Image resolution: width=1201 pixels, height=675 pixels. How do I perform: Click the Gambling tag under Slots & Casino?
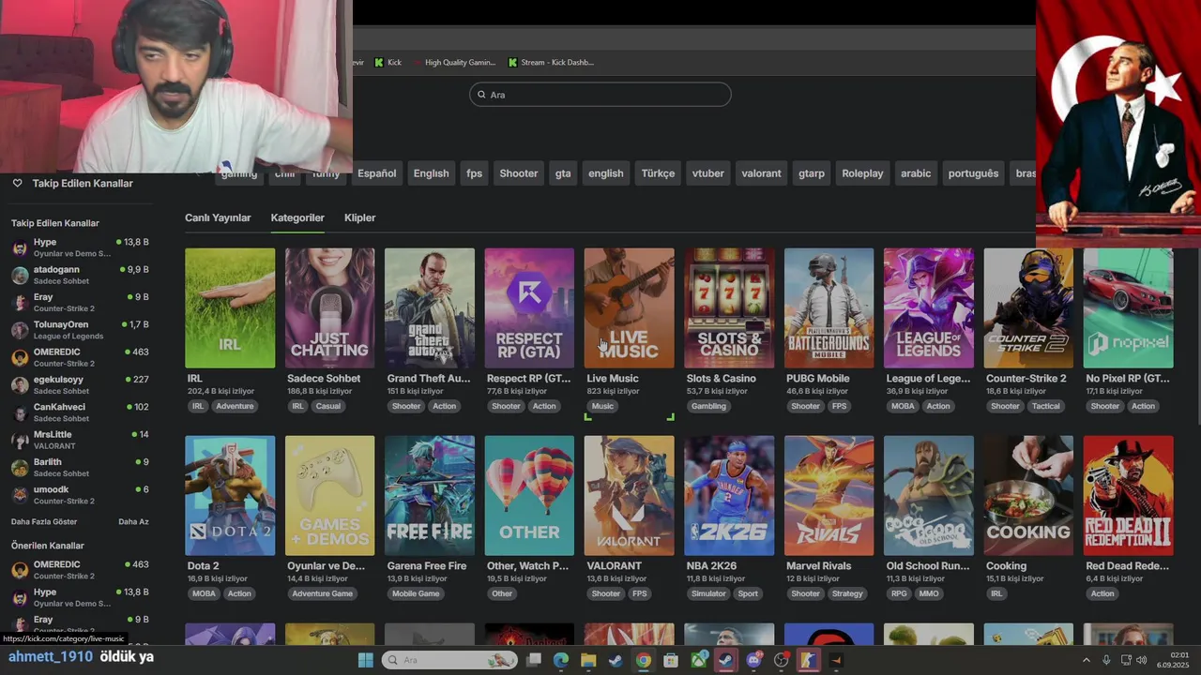click(708, 406)
